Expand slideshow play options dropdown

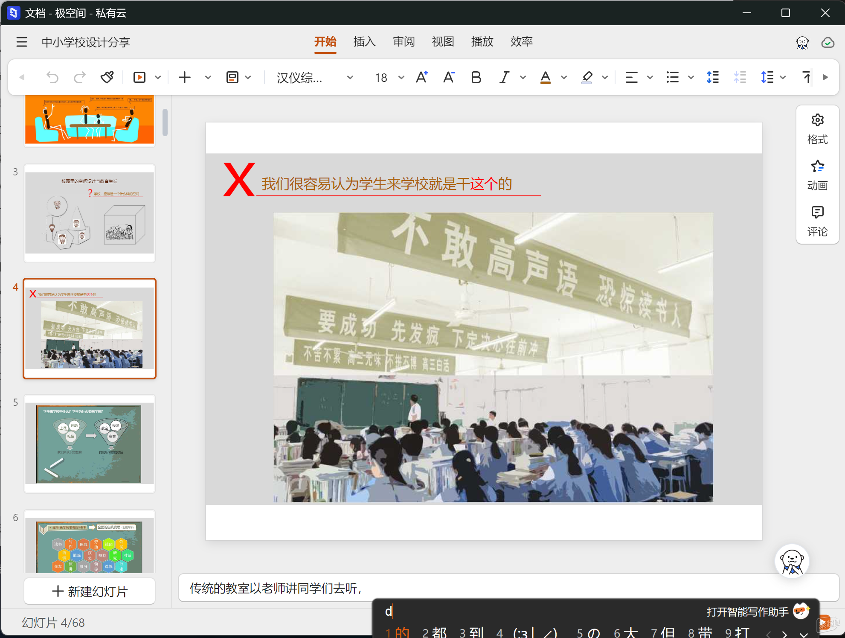158,78
